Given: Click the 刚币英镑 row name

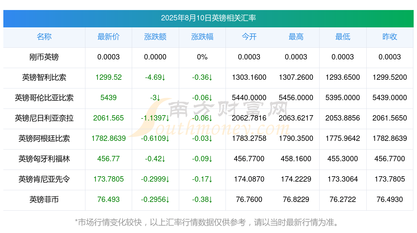Looking at the screenshot, I should pyautogui.click(x=44, y=57).
